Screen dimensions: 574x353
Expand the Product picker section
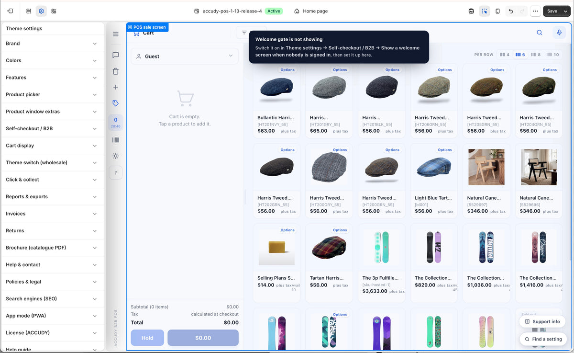[52, 94]
